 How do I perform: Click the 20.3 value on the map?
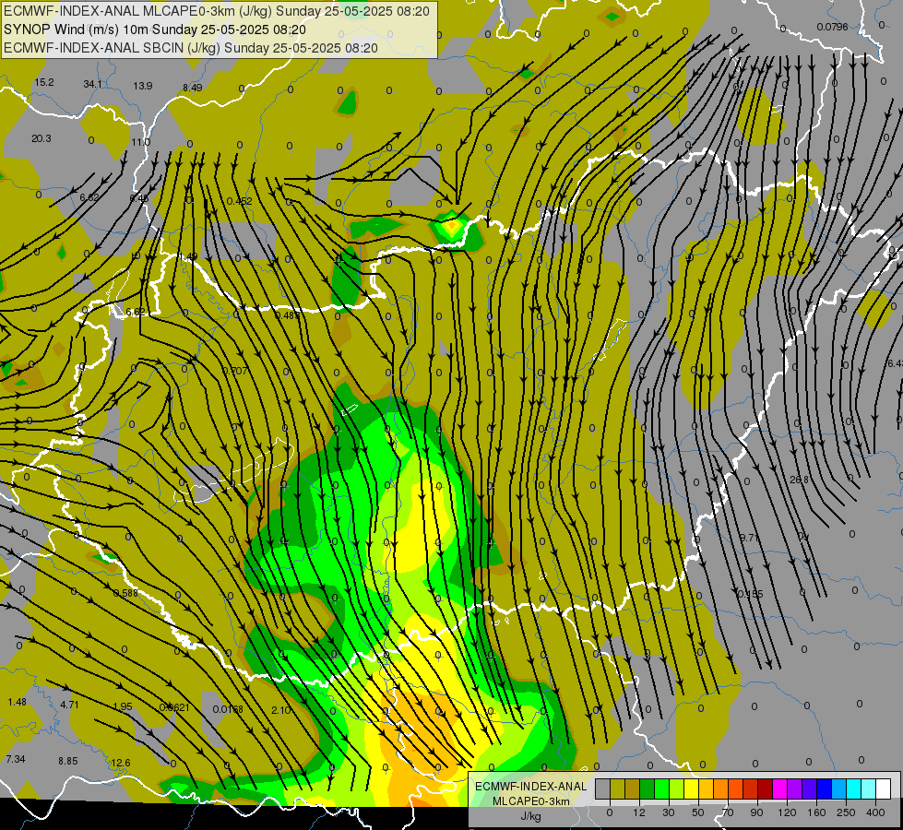[x=41, y=138]
